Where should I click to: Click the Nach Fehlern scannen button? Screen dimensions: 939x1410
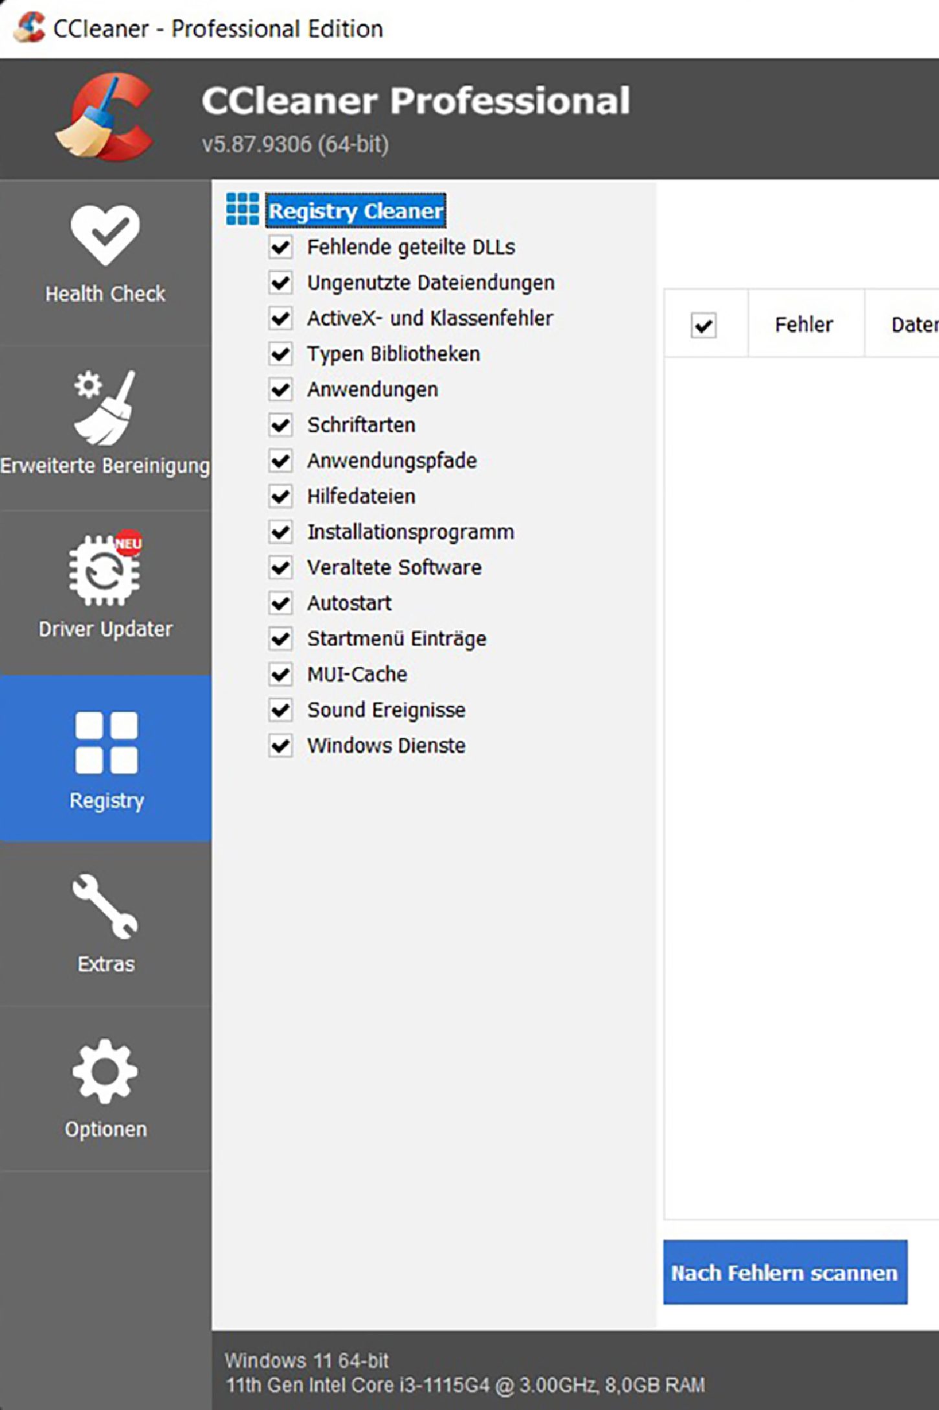785,1272
